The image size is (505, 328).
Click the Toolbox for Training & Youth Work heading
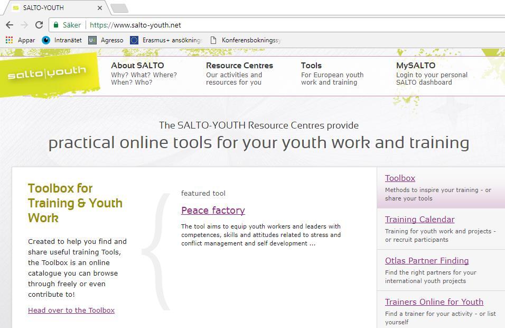75,203
